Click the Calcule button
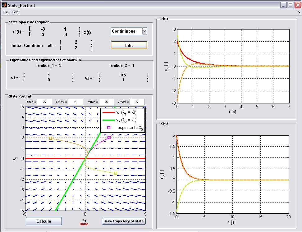Viewport: 302px width, 232px height. click(44, 221)
